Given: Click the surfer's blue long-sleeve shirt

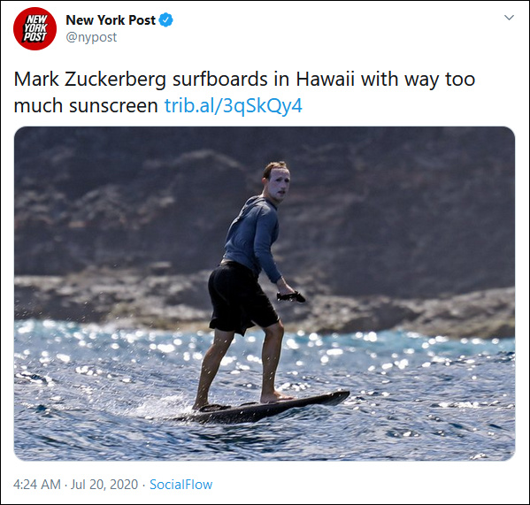Looking at the screenshot, I should coord(252,236).
